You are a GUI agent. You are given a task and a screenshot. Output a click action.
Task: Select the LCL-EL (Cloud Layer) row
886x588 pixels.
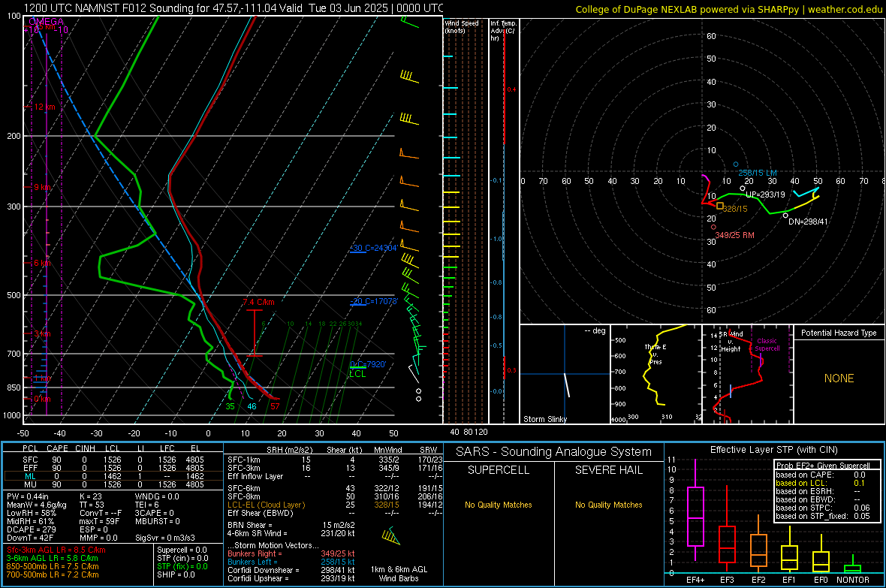[335, 505]
